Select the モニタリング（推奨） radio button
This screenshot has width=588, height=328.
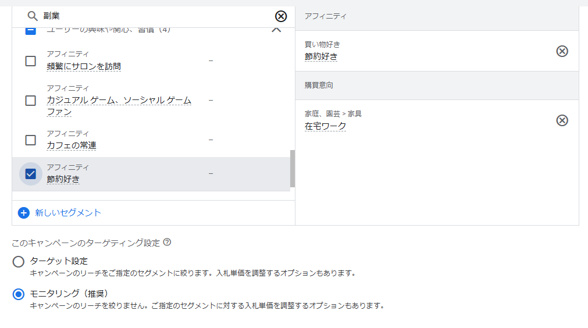pos(19,294)
